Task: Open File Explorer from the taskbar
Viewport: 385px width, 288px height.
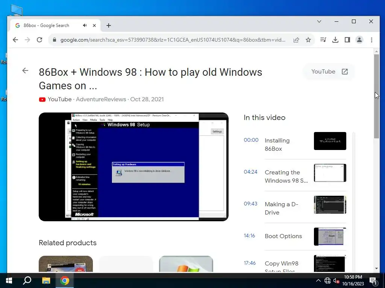Action: (46, 280)
